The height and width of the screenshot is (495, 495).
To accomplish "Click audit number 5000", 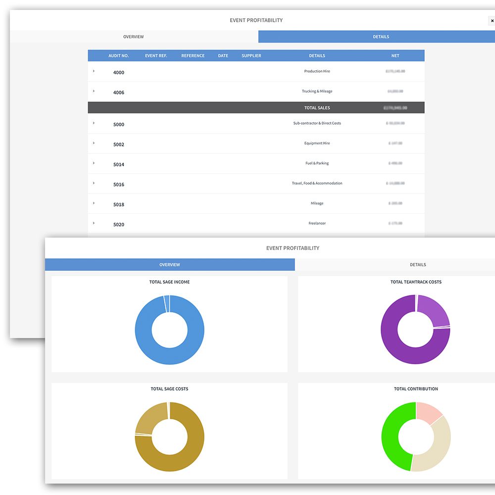I will click(119, 124).
